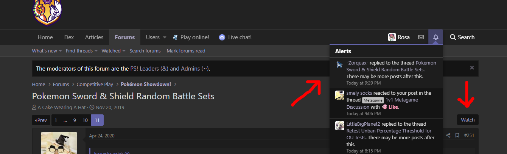Toggle Watch on this thread
Viewport: 507px width, 154px height.
point(468,120)
